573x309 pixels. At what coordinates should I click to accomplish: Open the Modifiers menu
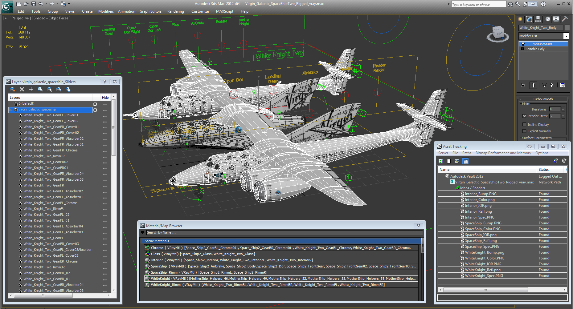click(x=106, y=11)
